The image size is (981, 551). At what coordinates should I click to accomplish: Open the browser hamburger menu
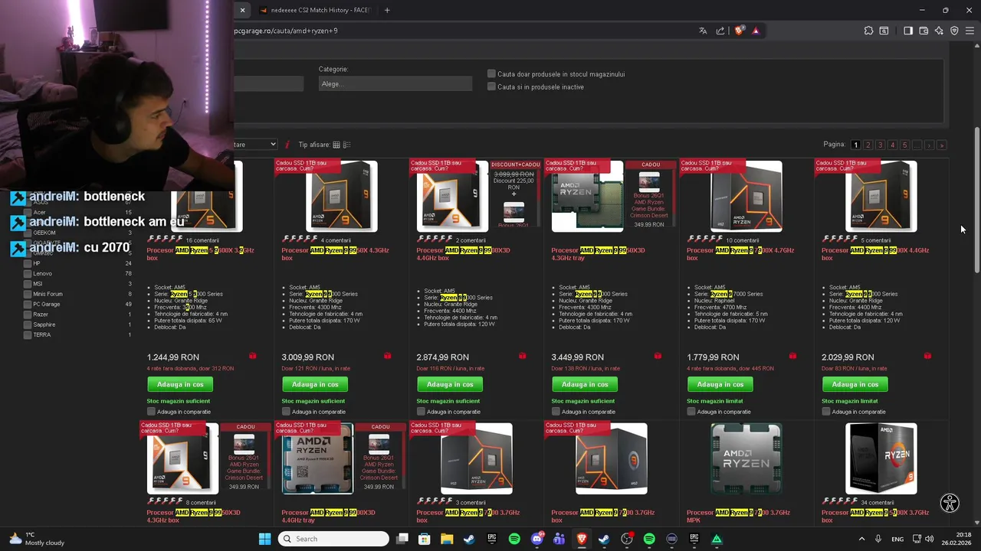(x=970, y=31)
